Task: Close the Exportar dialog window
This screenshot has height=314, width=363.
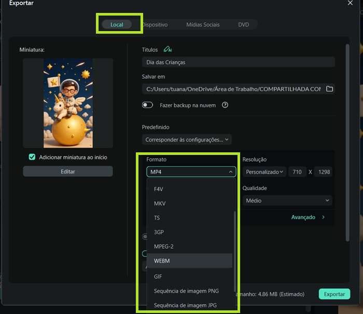Action: (350, 3)
